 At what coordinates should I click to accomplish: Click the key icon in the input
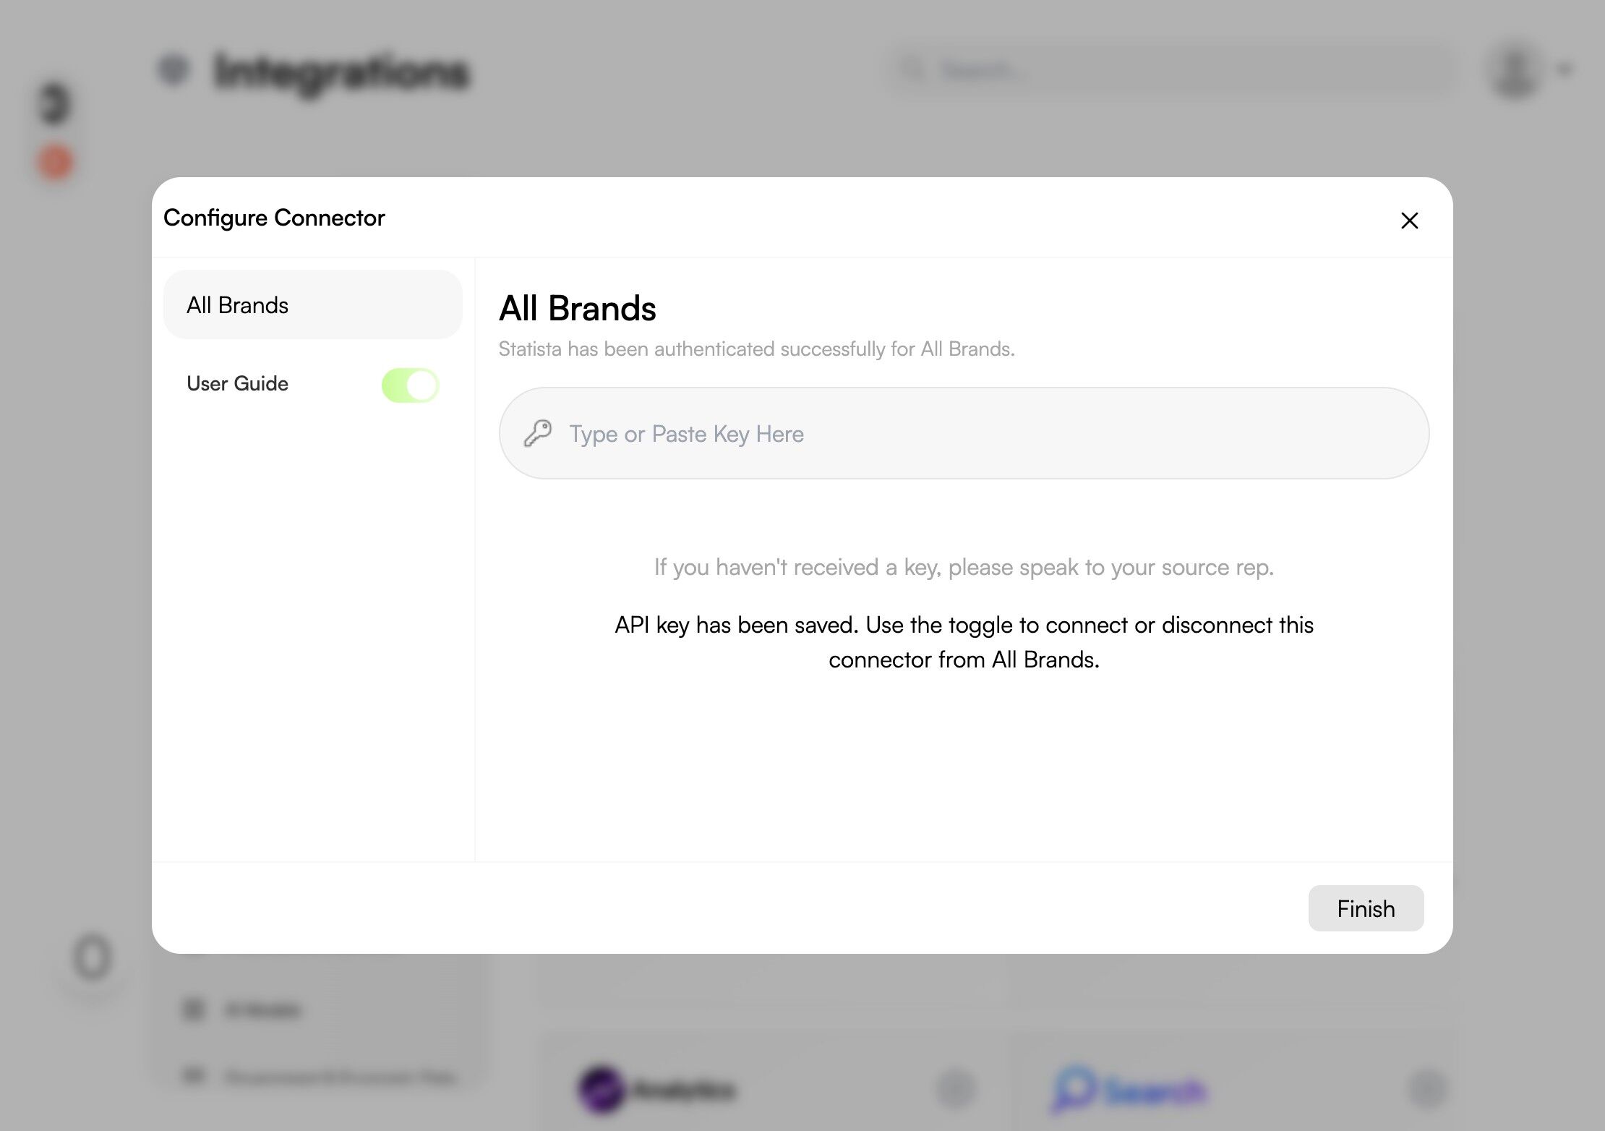coord(538,434)
